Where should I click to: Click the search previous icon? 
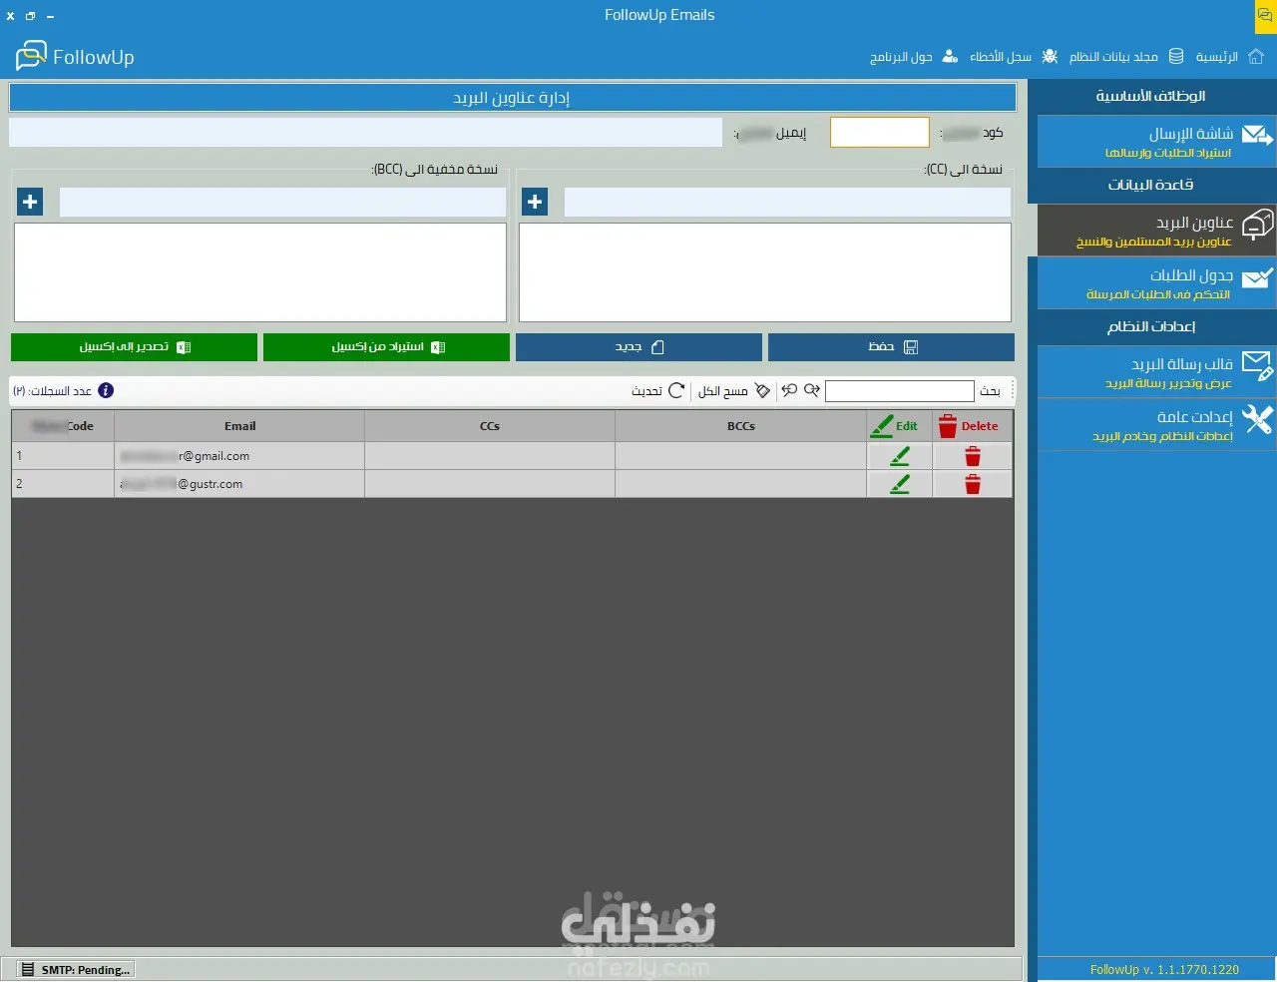tap(789, 390)
